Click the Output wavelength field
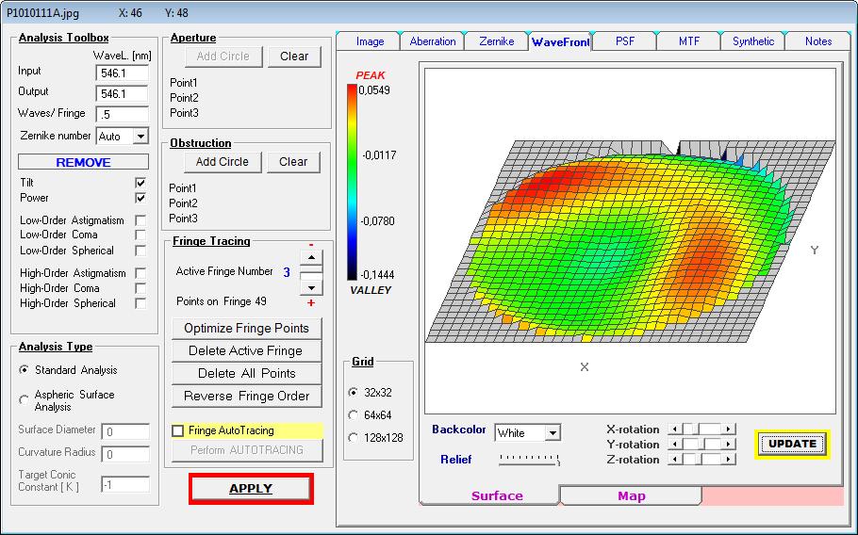Viewport: 858px width, 535px height. click(122, 93)
